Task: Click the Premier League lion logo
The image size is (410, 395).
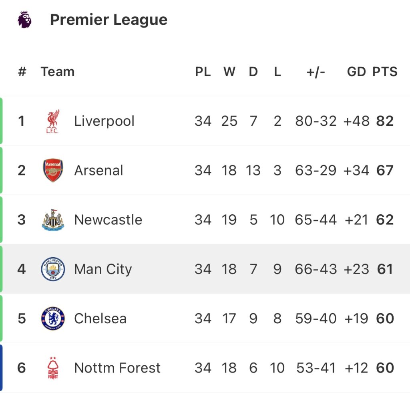Action: tap(24, 19)
